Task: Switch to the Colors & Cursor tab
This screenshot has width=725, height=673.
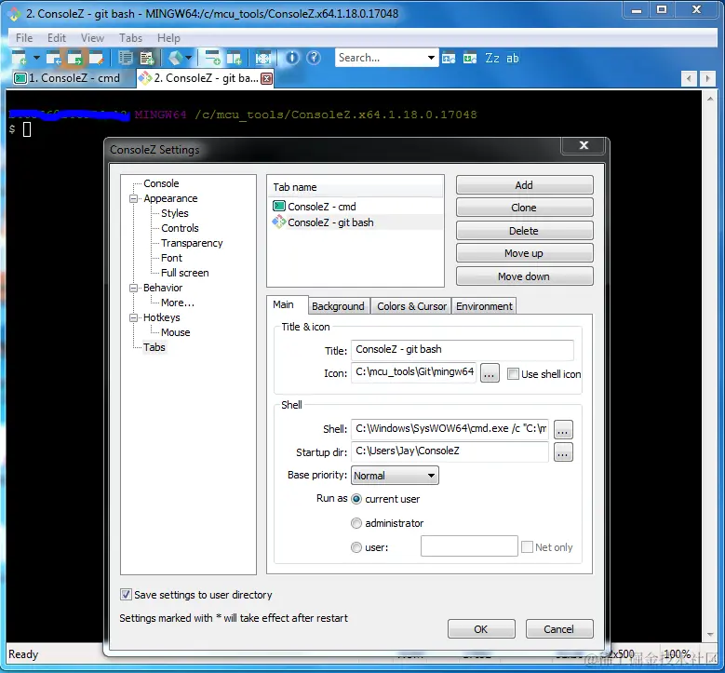Action: click(x=411, y=306)
